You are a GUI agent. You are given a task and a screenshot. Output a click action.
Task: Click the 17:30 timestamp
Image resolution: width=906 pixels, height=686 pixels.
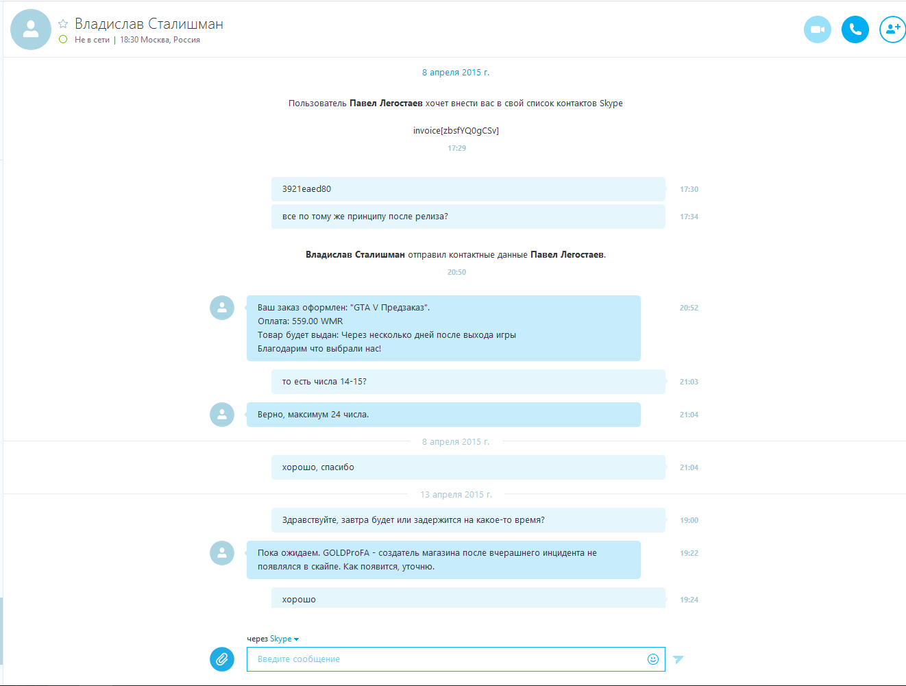coord(689,189)
